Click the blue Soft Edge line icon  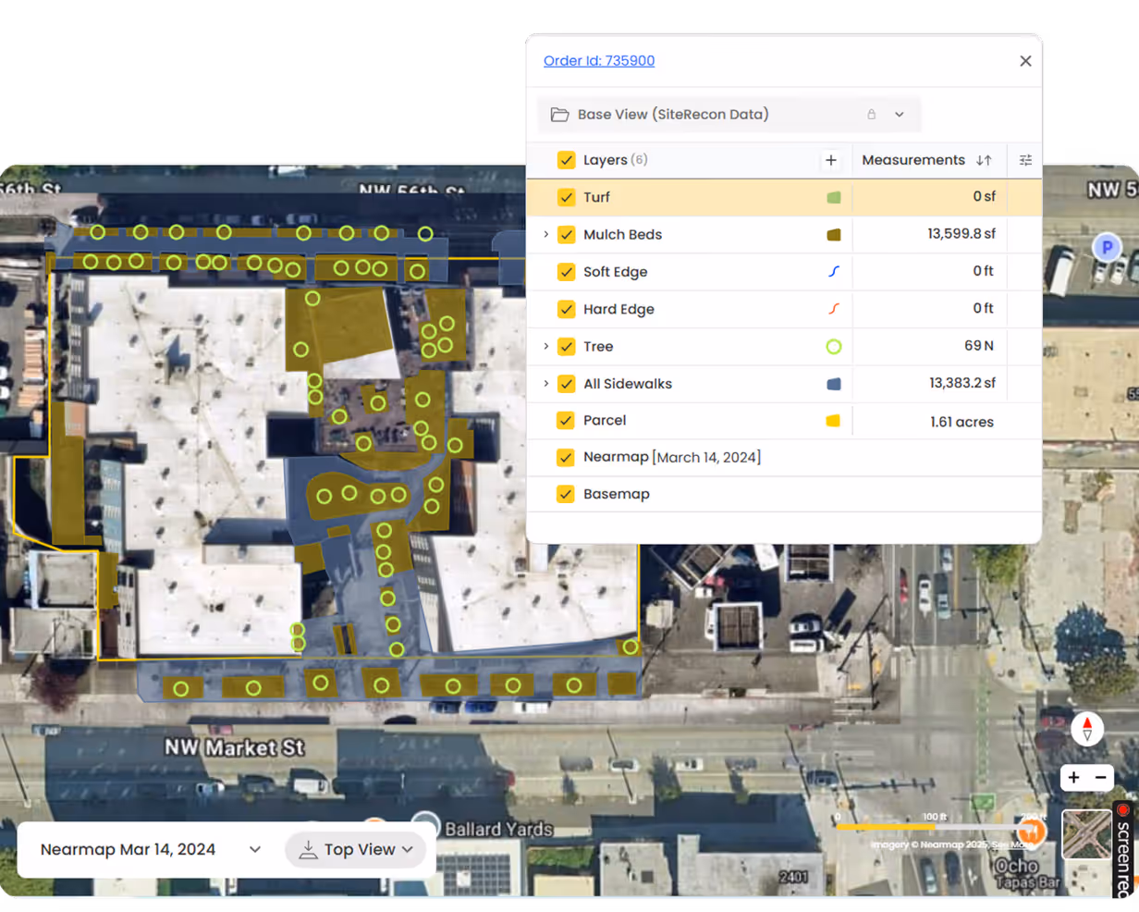coord(833,272)
